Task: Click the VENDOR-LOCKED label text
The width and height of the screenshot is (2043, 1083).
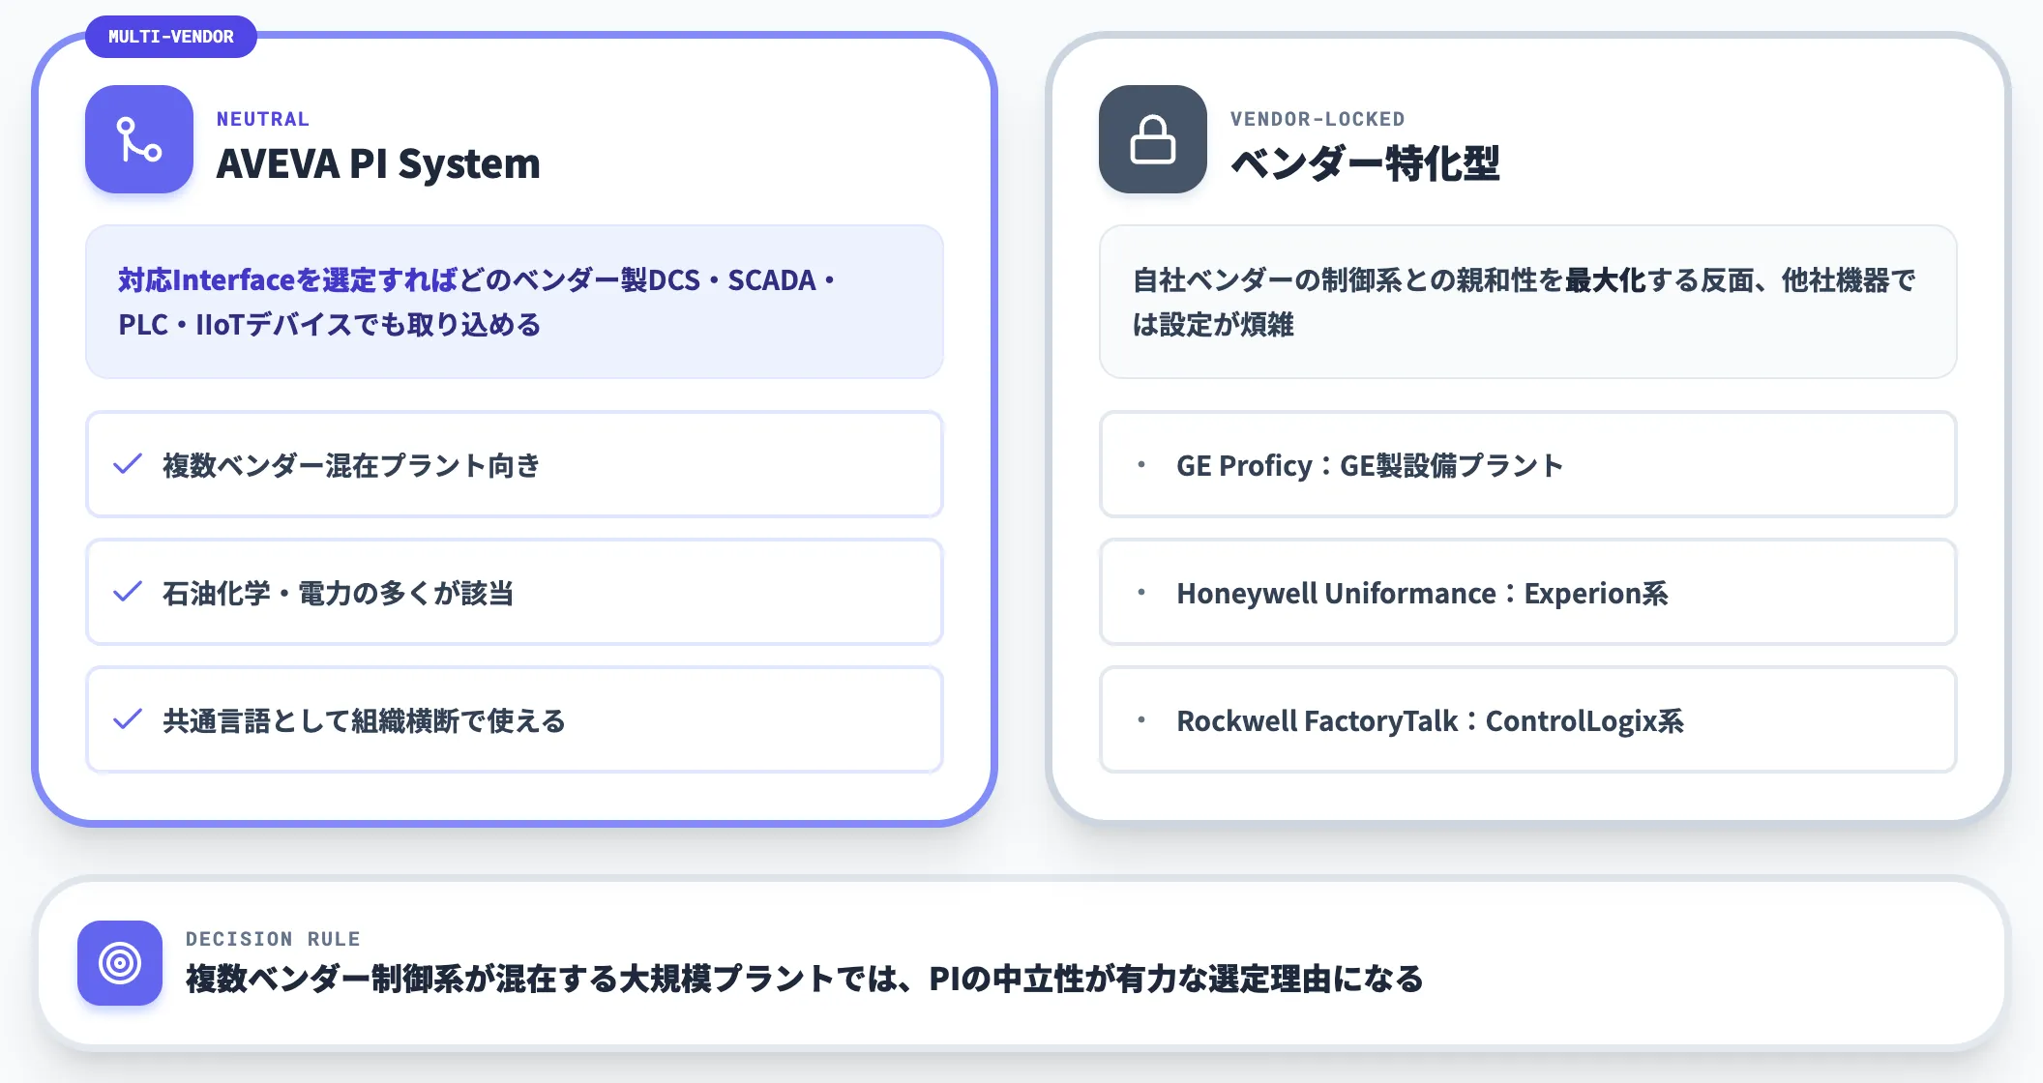Action: coord(1318,119)
